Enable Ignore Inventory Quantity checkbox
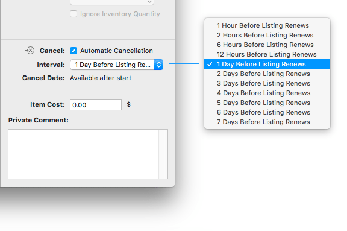This screenshot has width=347, height=231. pos(73,14)
